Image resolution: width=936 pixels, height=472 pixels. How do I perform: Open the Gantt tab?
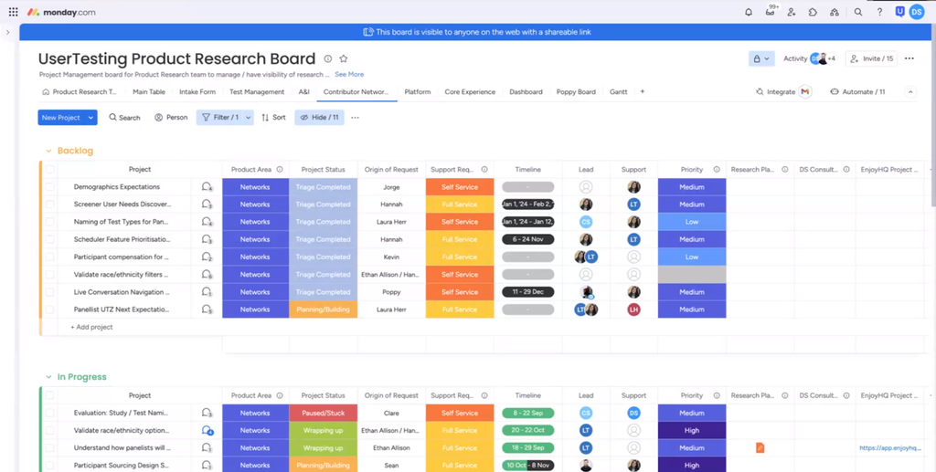[x=619, y=92]
